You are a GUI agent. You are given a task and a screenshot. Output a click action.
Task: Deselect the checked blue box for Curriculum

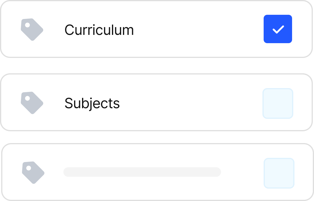click(x=278, y=29)
